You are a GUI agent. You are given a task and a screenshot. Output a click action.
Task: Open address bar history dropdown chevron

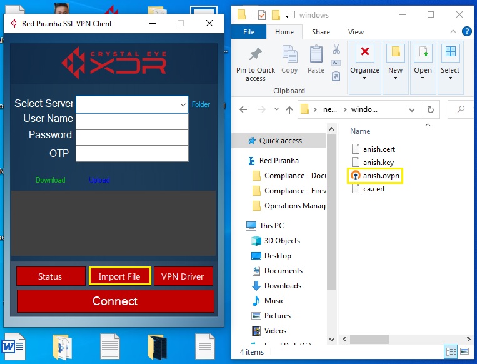[x=412, y=110]
